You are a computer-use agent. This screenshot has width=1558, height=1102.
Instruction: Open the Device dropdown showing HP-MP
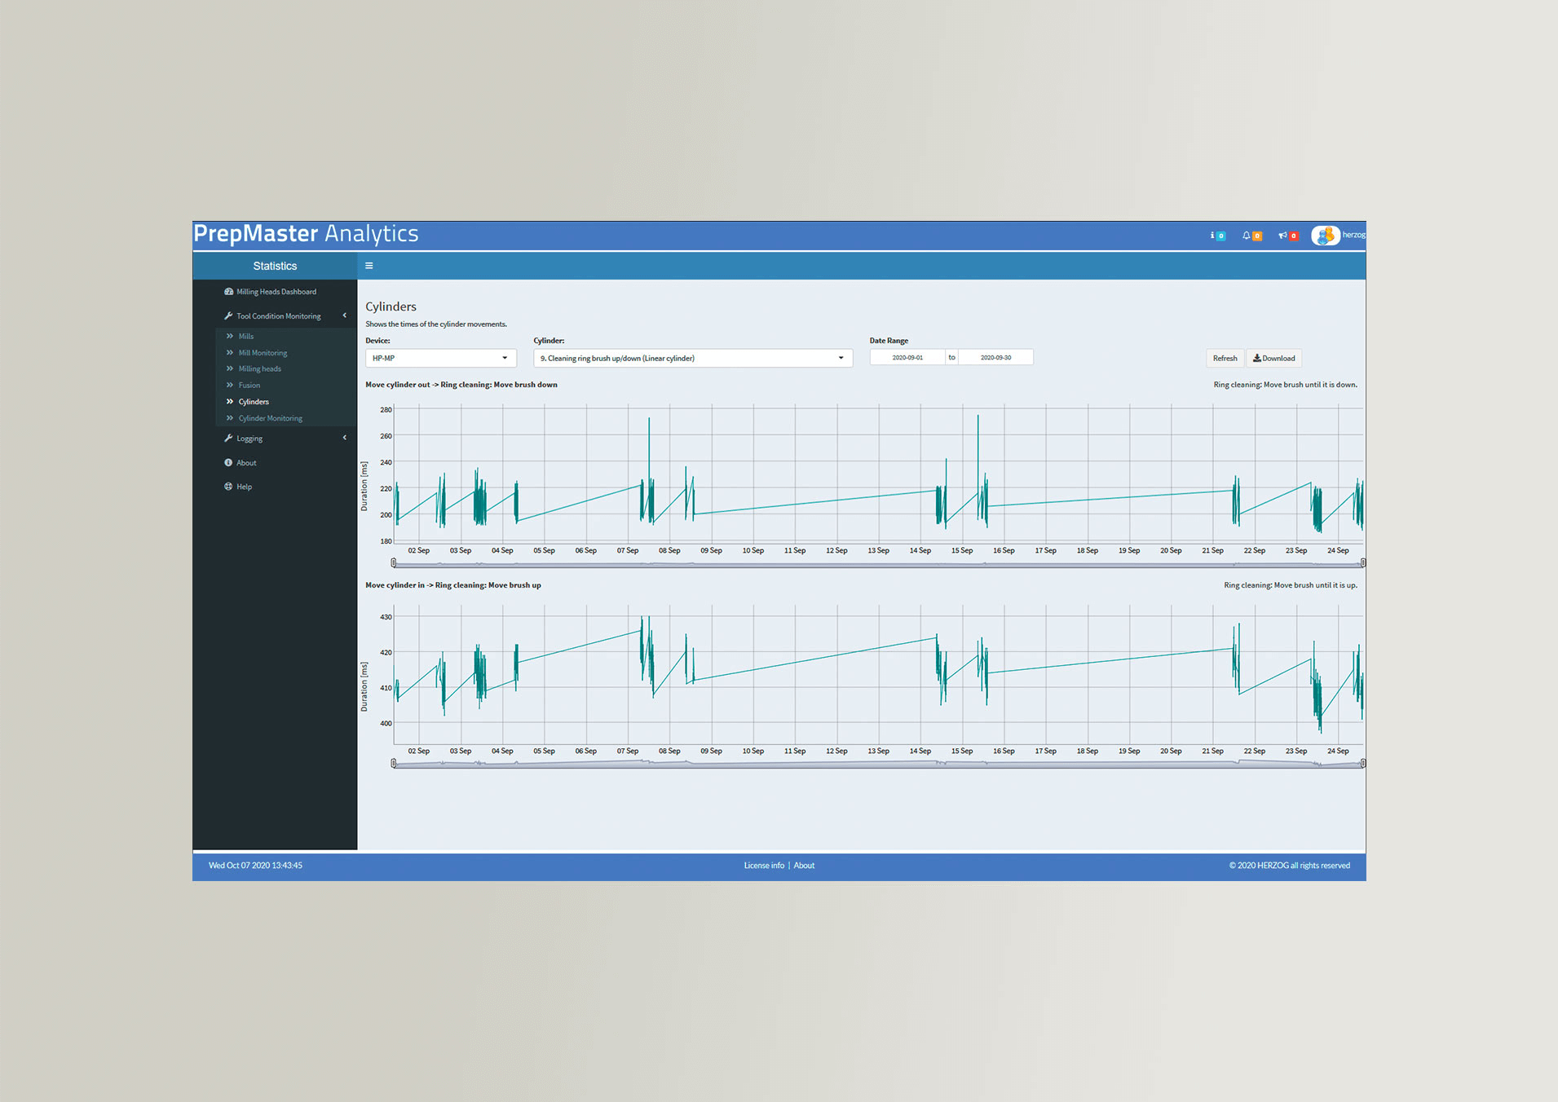(440, 358)
